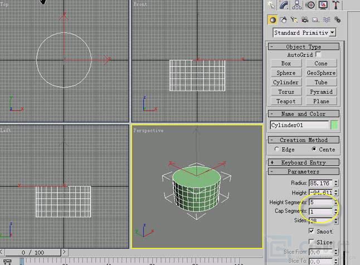Image resolution: width=360 pixels, height=265 pixels.
Task: Open the Standard Primitives dropdown
Action: point(304,32)
